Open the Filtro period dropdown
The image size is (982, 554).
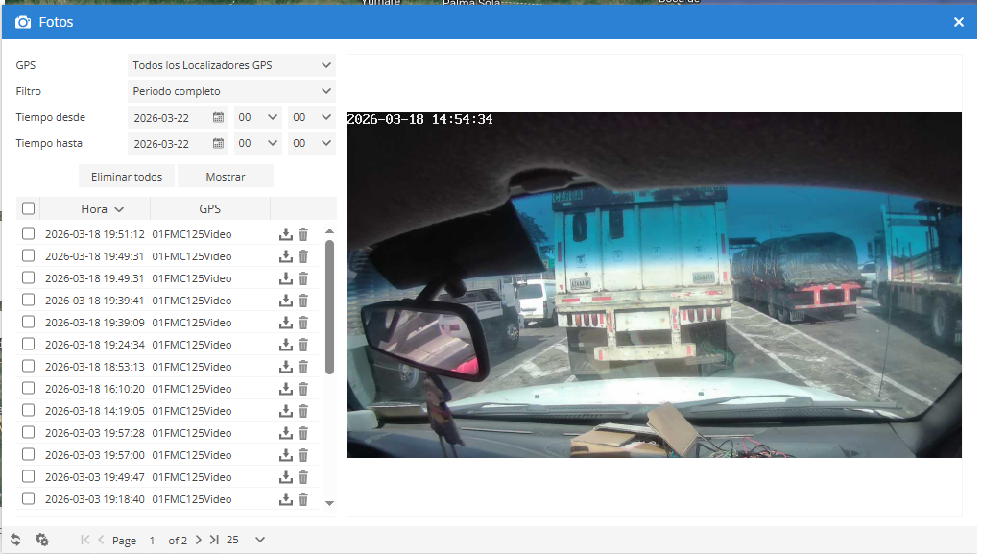(231, 91)
